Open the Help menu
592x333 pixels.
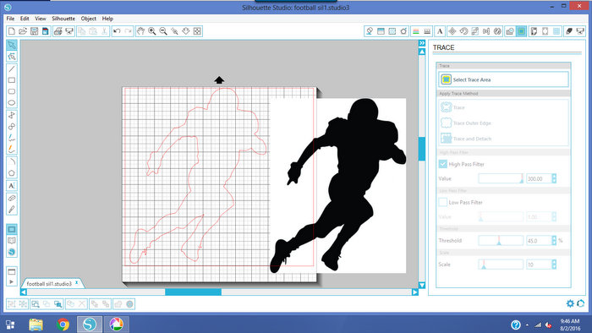pyautogui.click(x=107, y=19)
